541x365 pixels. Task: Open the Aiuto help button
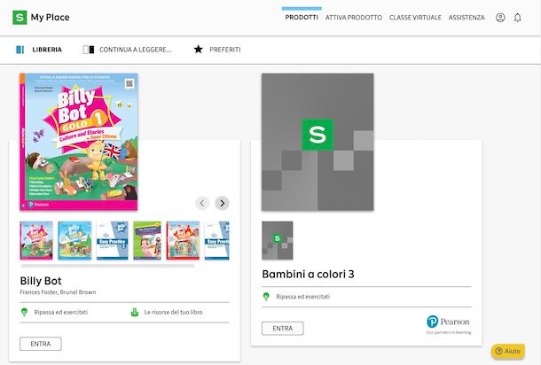click(x=508, y=351)
